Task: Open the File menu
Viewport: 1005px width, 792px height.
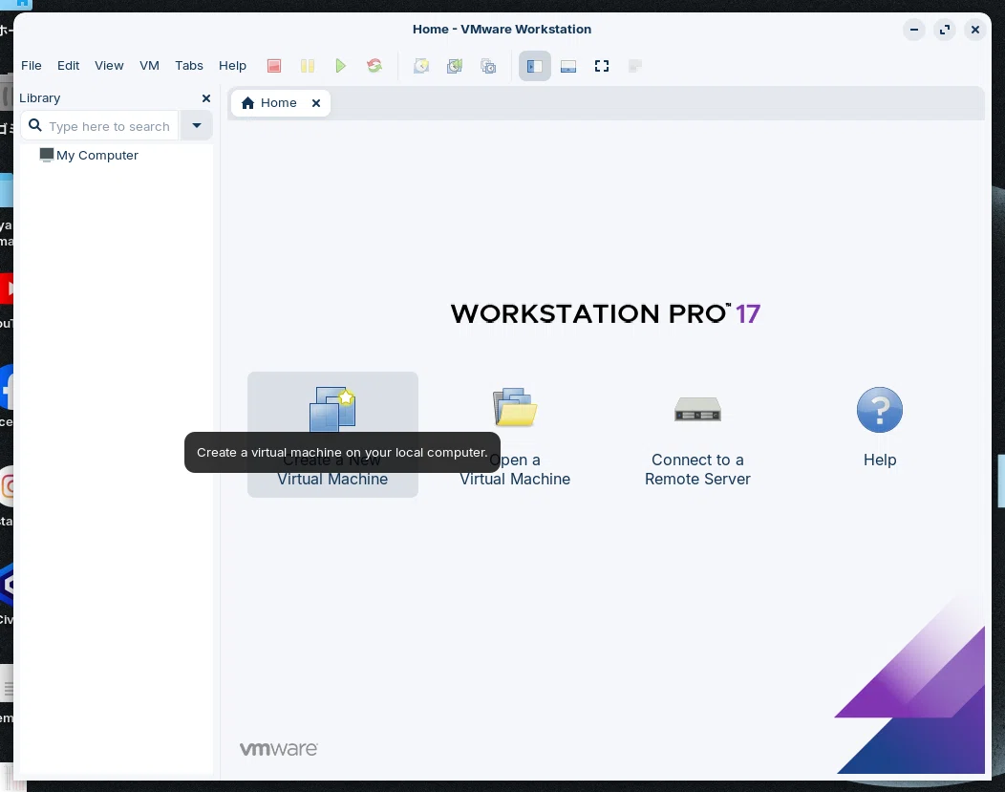Action: (x=32, y=65)
